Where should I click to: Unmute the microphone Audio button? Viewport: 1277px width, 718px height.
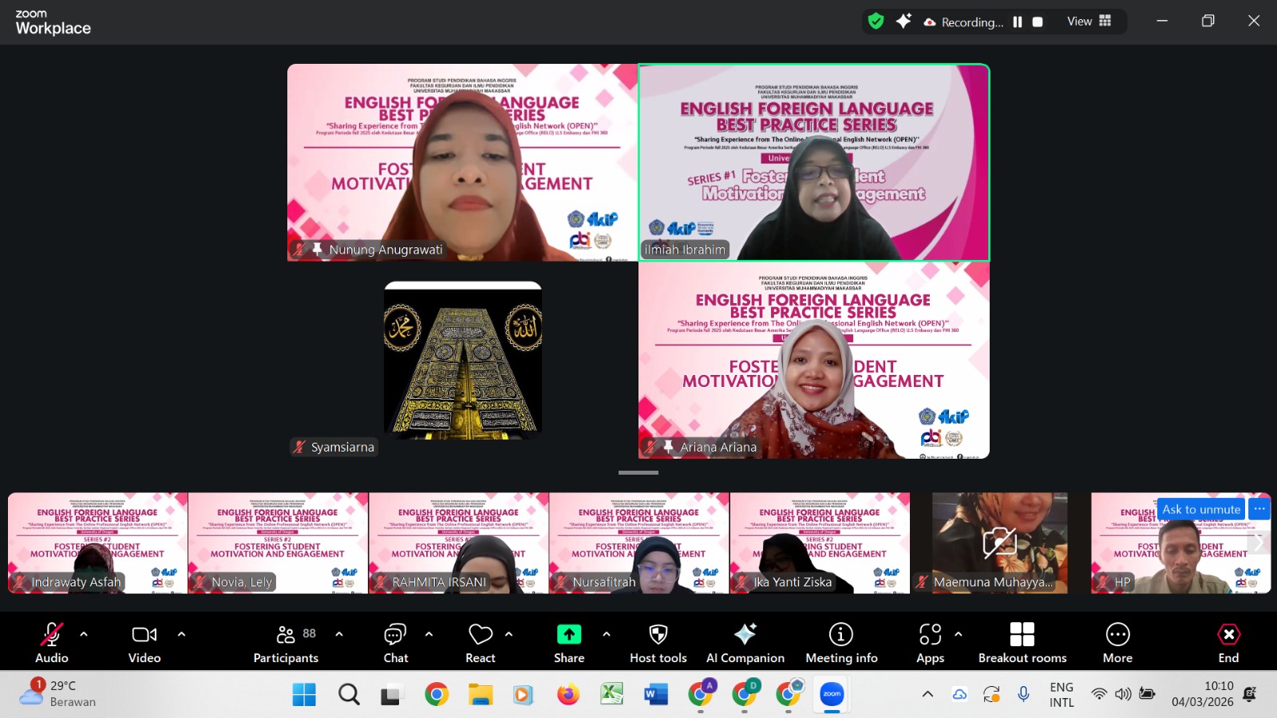[x=51, y=643]
